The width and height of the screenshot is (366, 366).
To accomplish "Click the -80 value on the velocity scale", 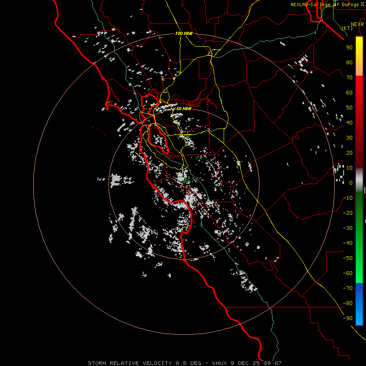I will pos(348,303).
